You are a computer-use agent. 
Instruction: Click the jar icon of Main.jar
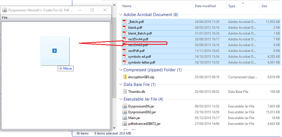point(125,118)
